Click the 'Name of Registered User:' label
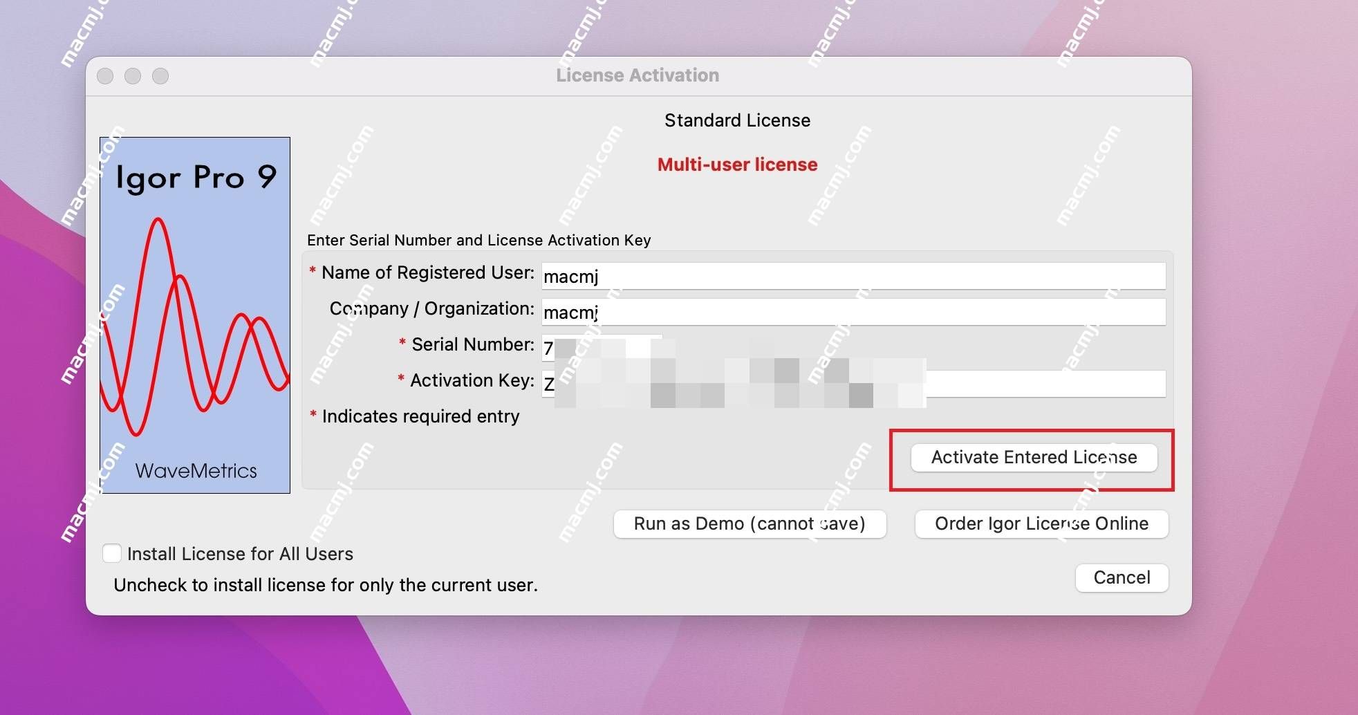 pos(428,272)
